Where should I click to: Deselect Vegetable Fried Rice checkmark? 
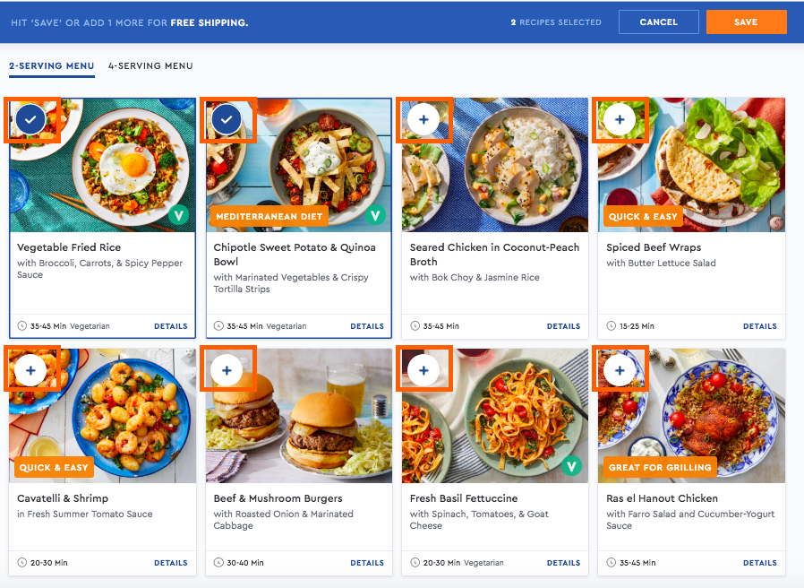[30, 119]
